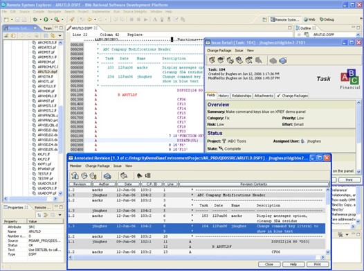
Task: Open Change Package menu in Issue Detail window
Action: (219, 51)
